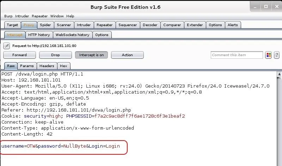The width and height of the screenshot is (282, 166).
Task: Switch to the Target tab
Action: (12, 25)
